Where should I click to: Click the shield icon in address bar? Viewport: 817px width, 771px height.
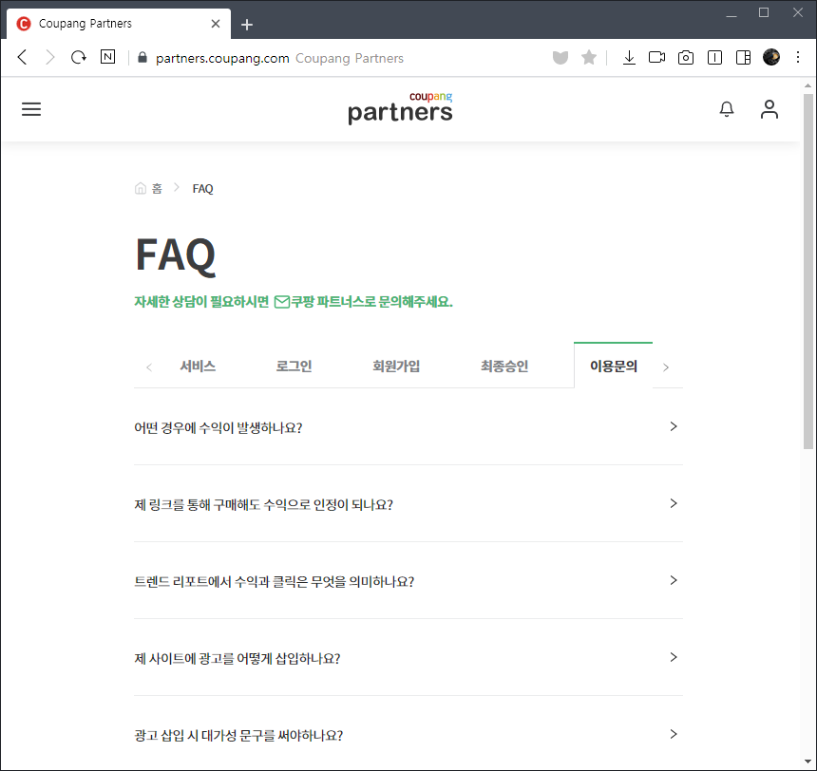click(x=560, y=57)
